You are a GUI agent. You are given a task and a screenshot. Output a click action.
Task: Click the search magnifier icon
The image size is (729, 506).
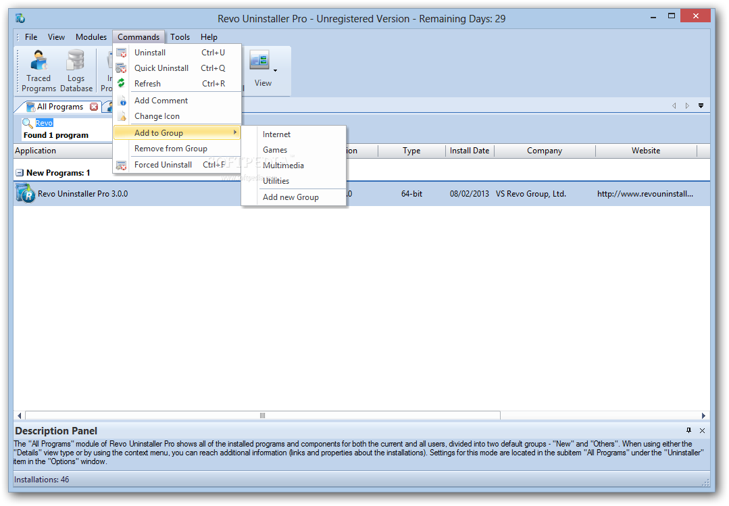28,123
